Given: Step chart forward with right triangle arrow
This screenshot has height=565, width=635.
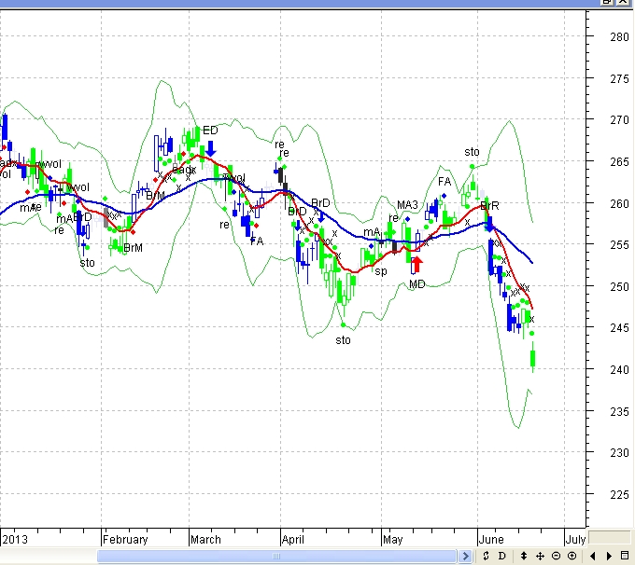Looking at the screenshot, I should 609,557.
